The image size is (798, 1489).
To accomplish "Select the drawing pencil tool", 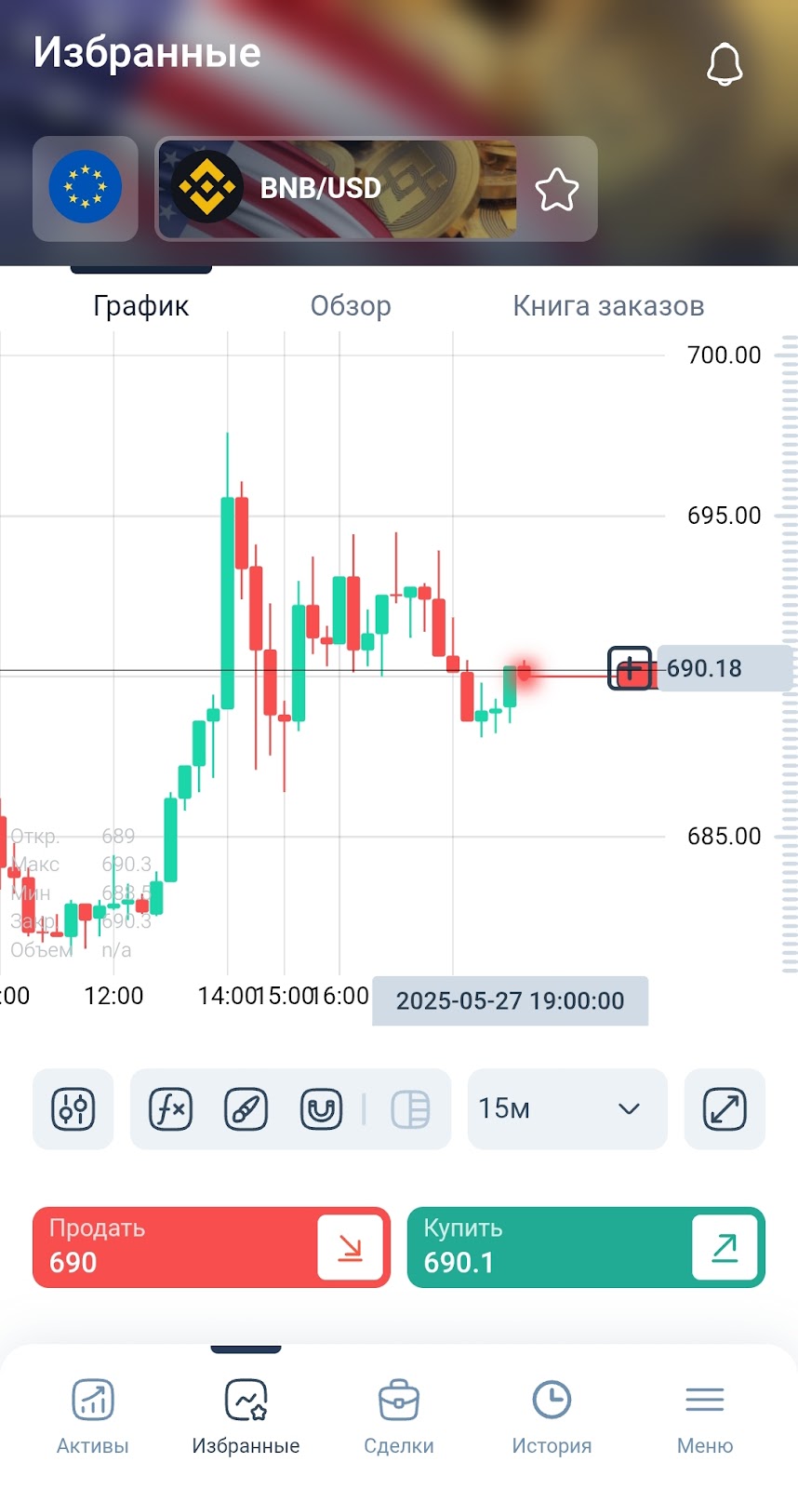I will (246, 1108).
